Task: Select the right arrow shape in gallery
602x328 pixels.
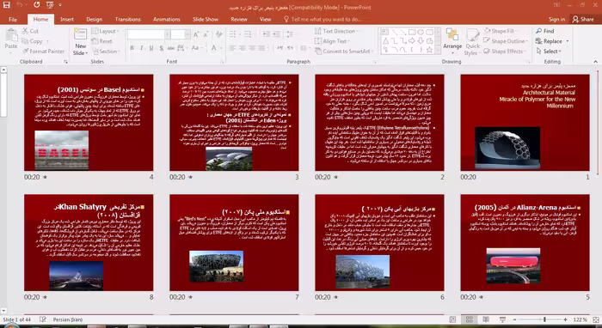Action: point(412,40)
